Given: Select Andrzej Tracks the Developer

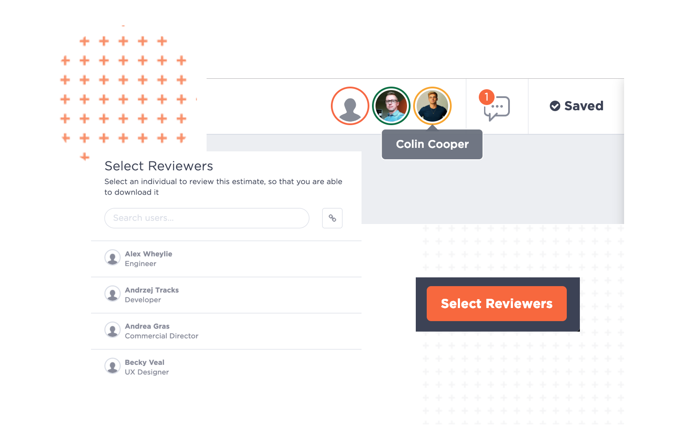Looking at the screenshot, I should [226, 295].
